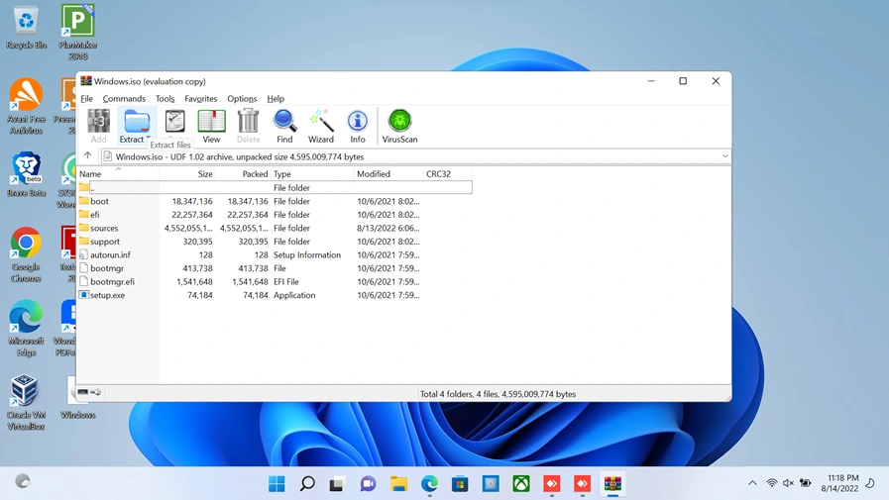Click the Delete trash can icon
This screenshot has height=500, width=889.
click(248, 126)
